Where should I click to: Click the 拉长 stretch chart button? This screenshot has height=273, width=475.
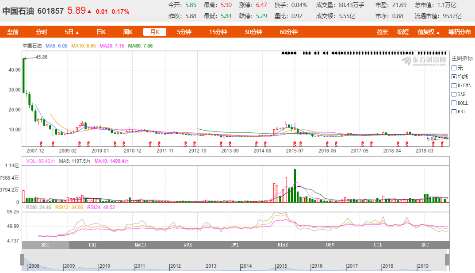tap(382, 32)
